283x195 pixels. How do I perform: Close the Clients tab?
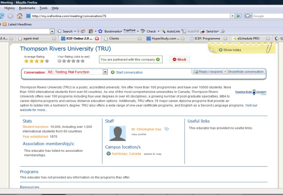point(140,39)
